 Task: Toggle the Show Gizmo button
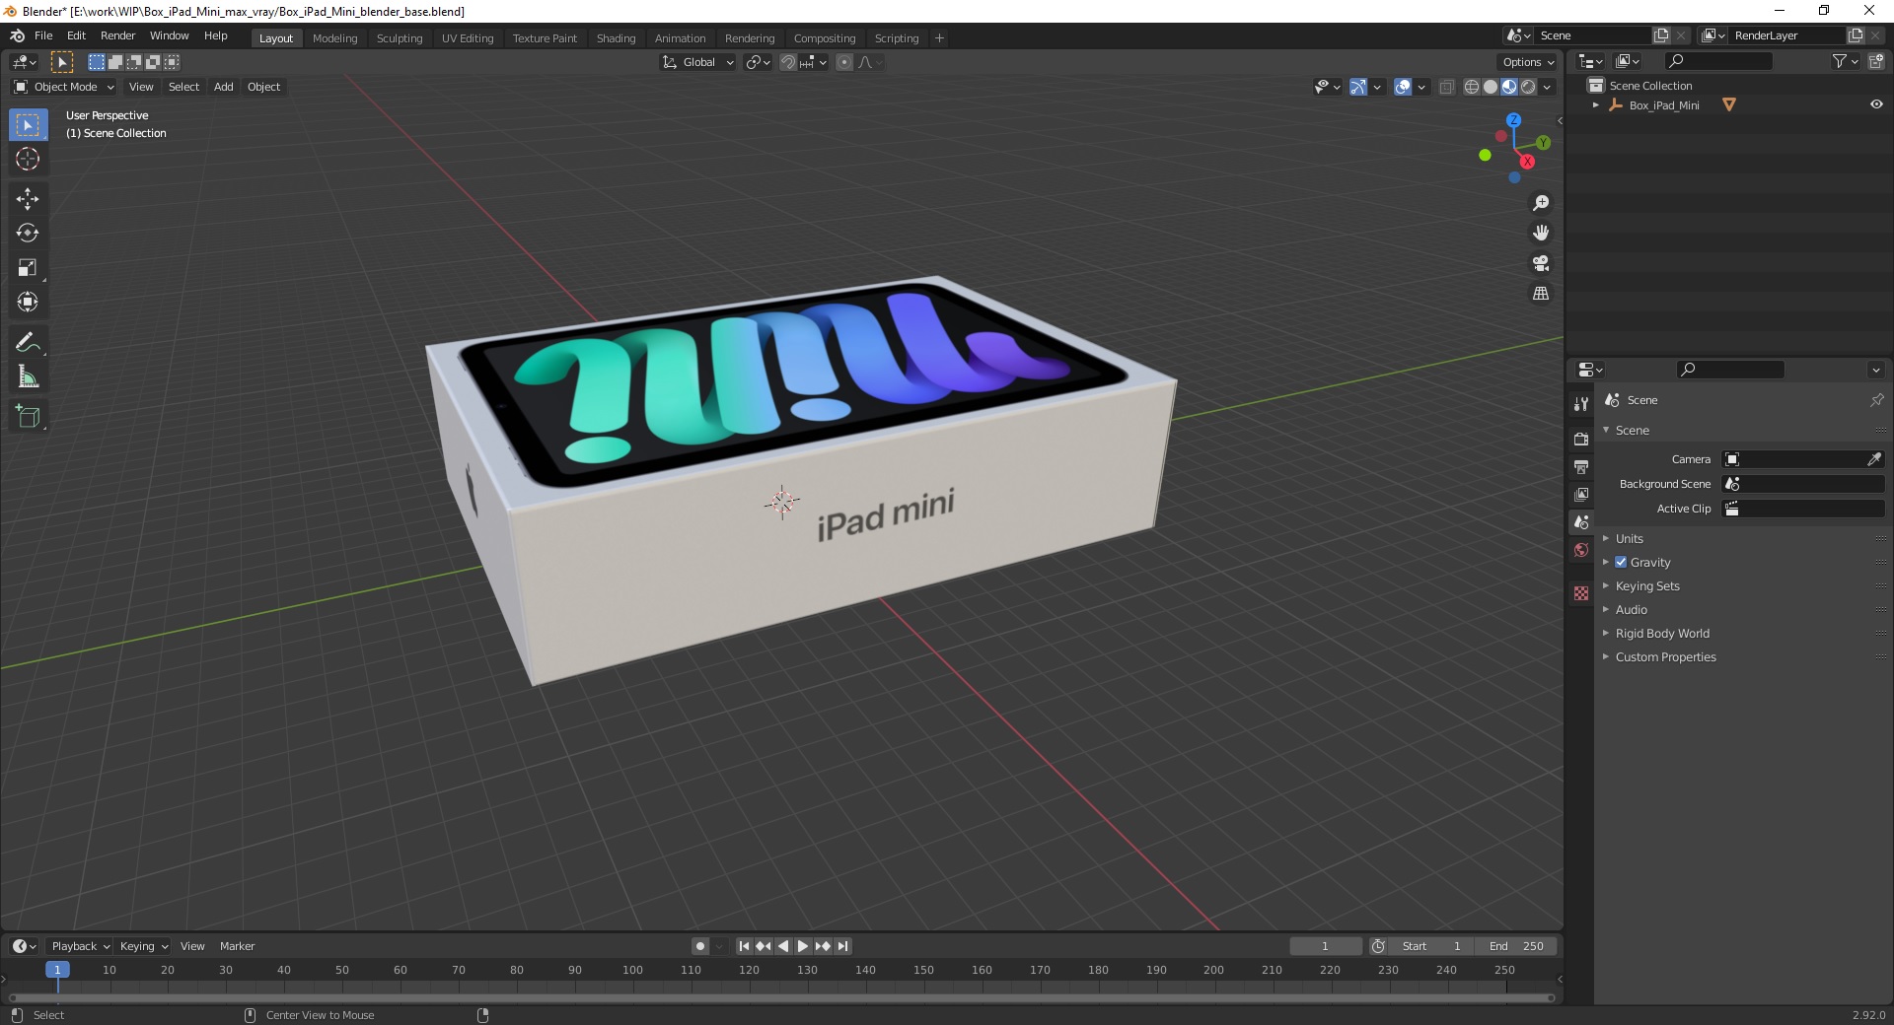1358,87
